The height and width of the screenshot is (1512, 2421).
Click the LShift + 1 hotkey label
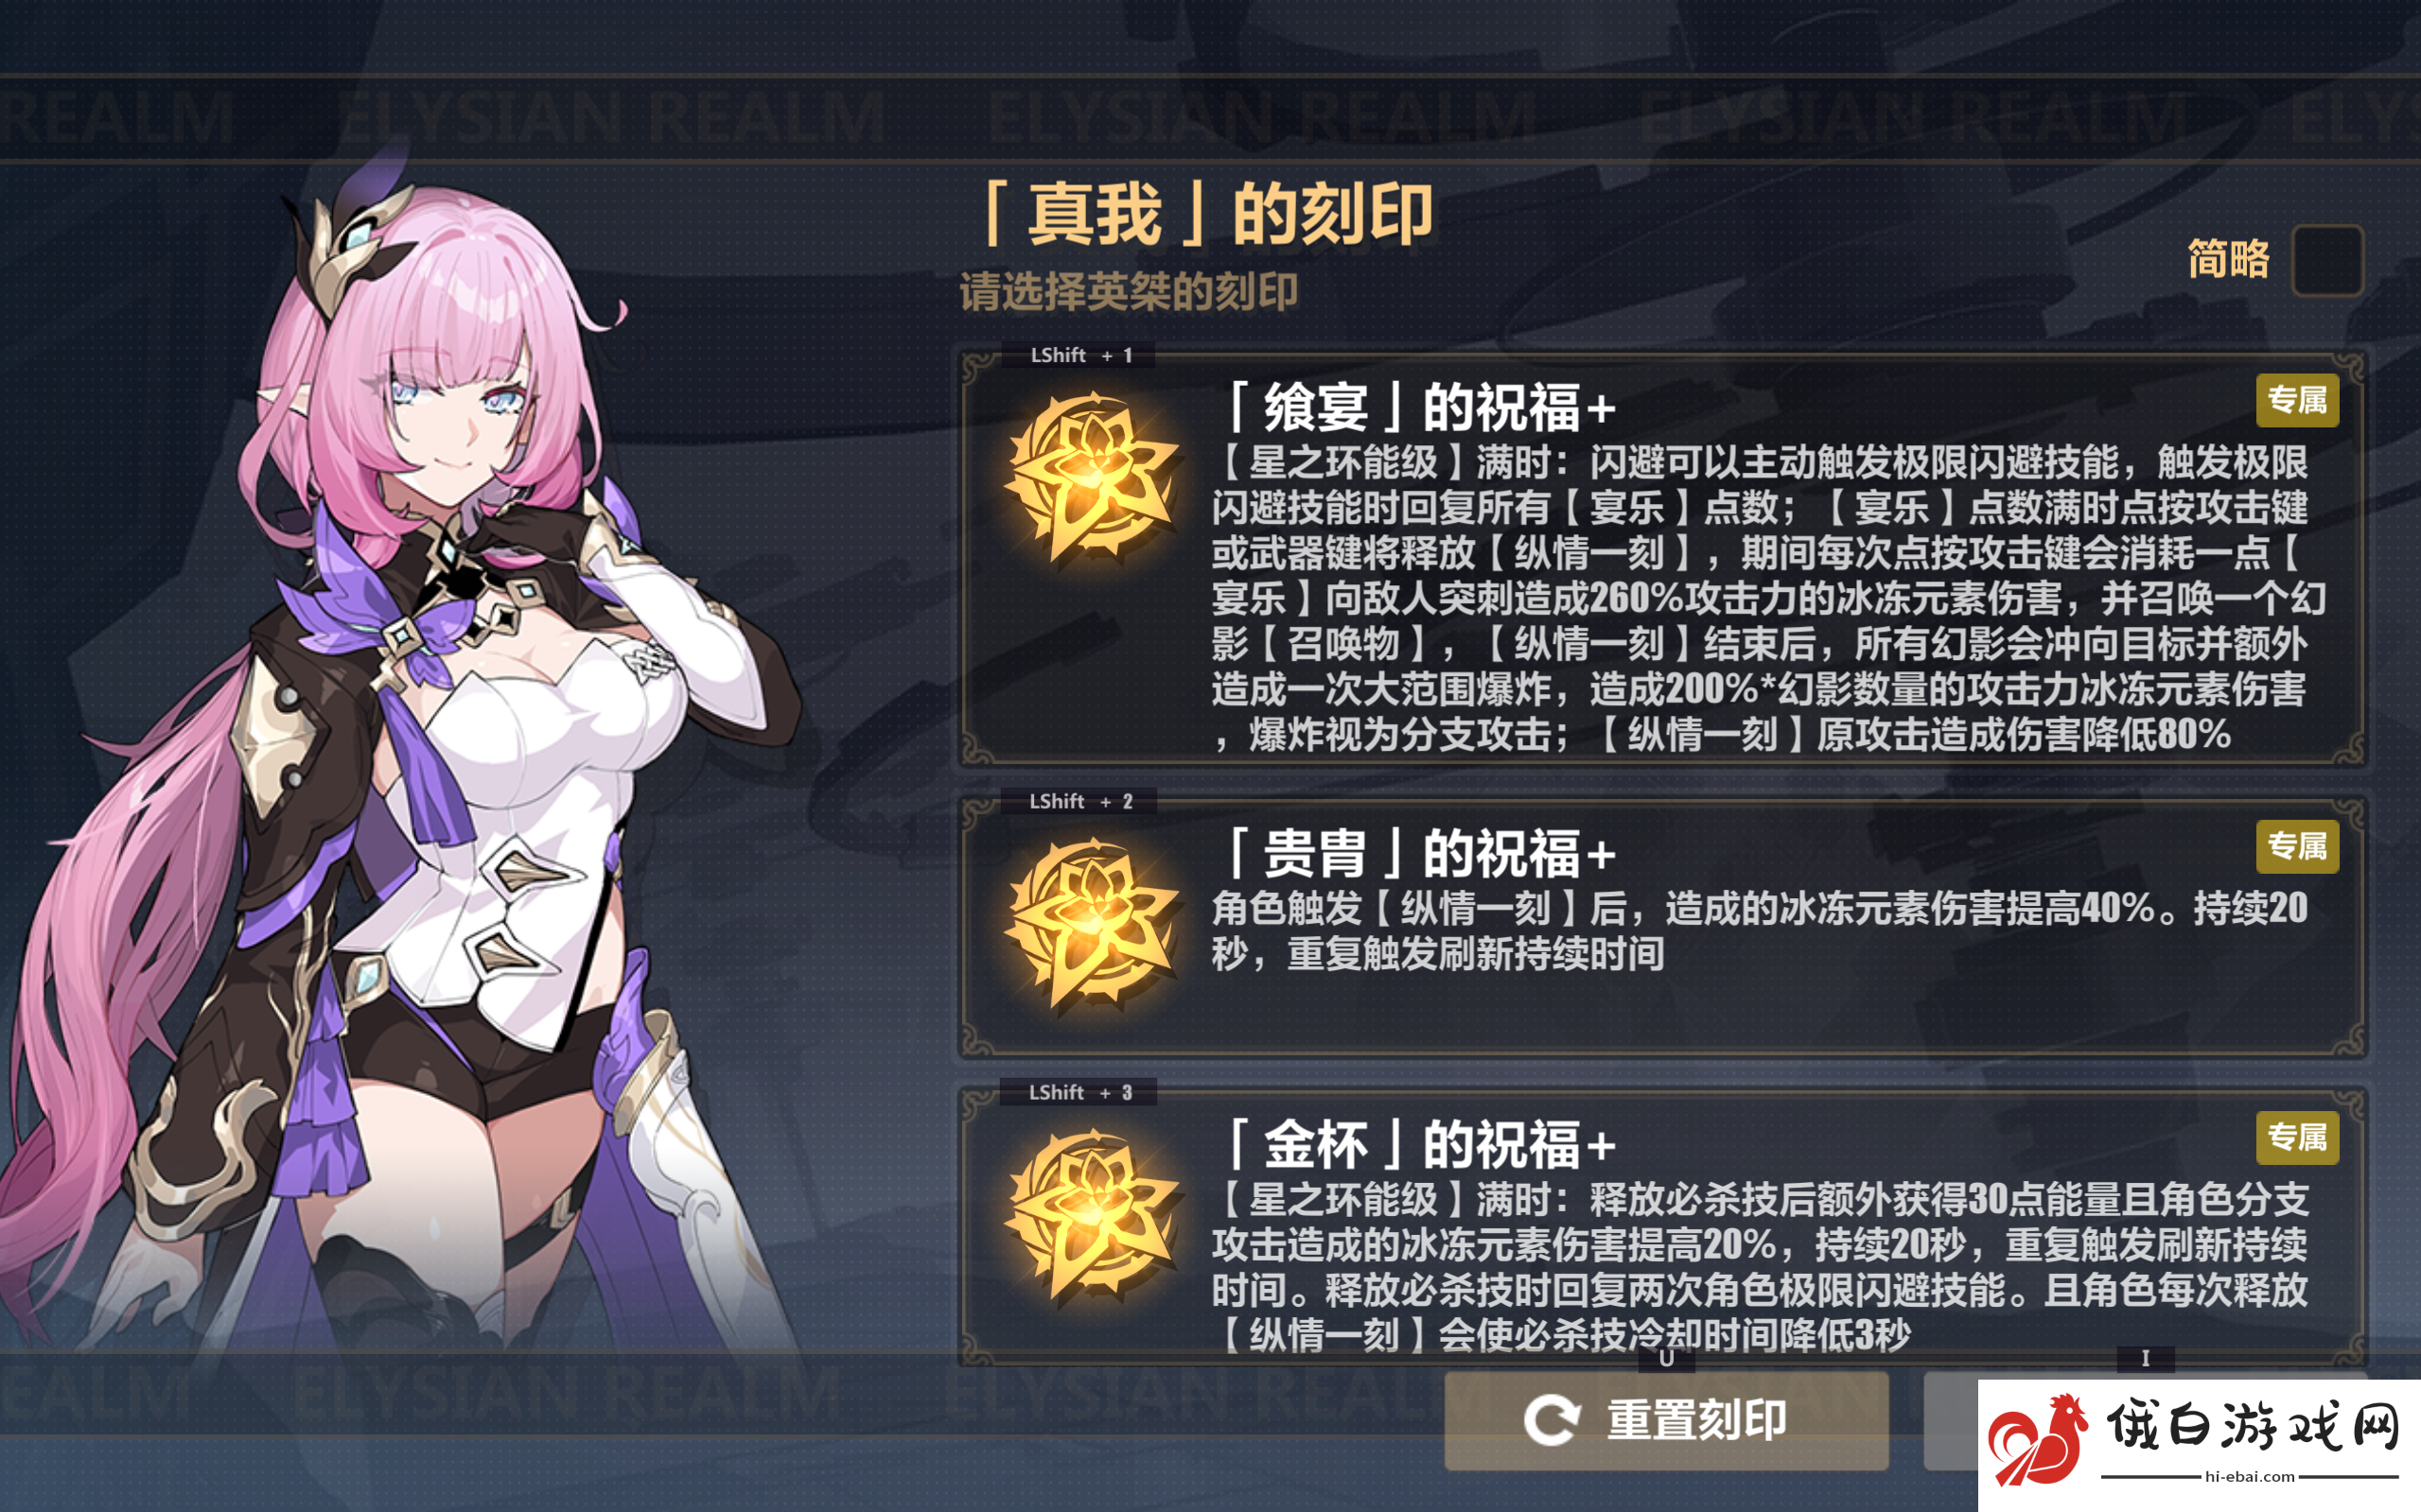[x=1079, y=355]
